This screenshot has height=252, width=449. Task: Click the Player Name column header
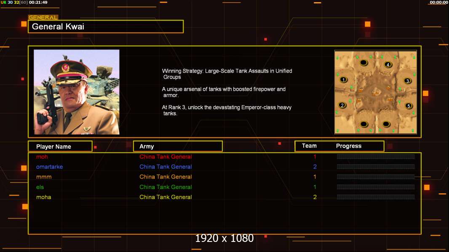[60, 147]
